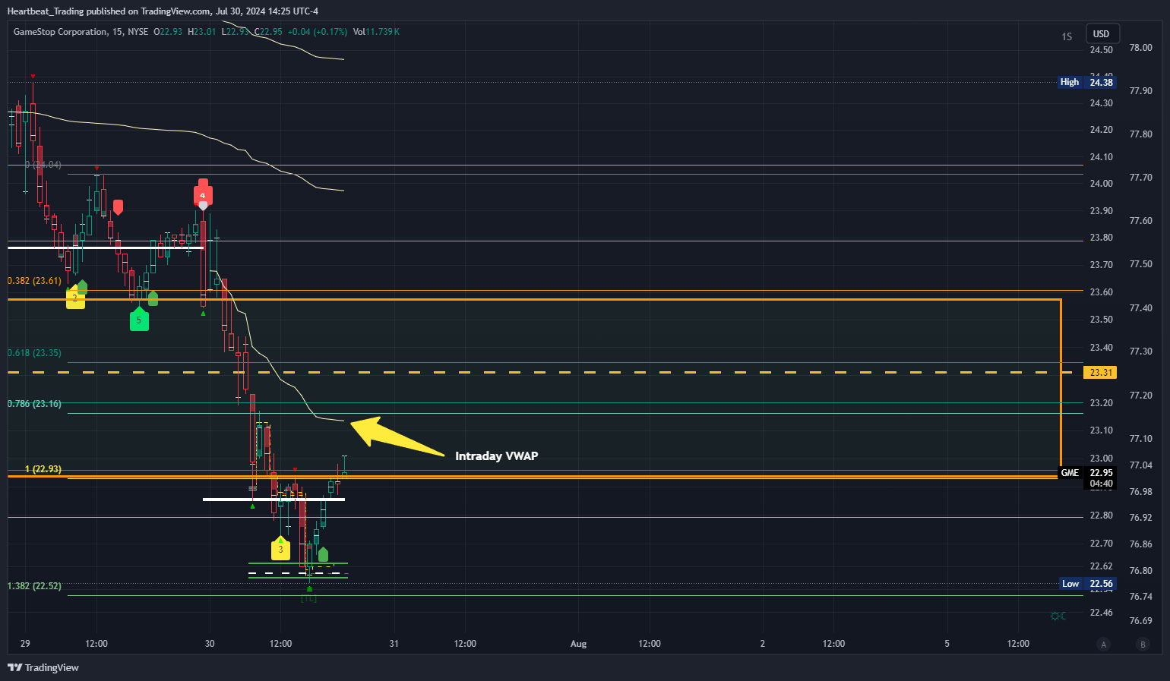Screen dimensions: 1170x681
Task: Click the 78.00 value on outer scale
Action: point(1141,48)
